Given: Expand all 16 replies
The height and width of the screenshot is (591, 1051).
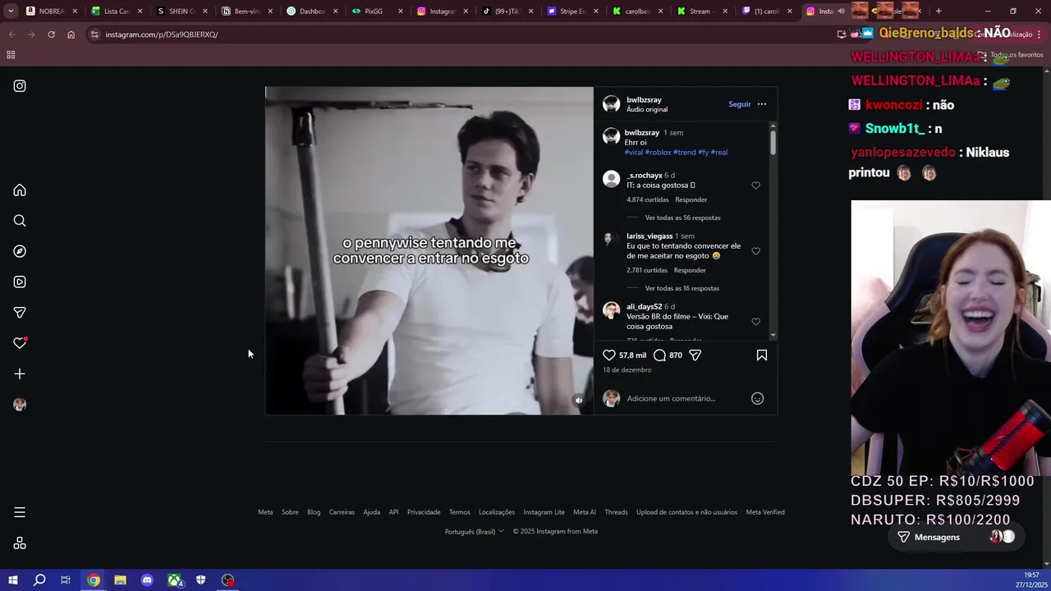Looking at the screenshot, I should click(x=682, y=288).
